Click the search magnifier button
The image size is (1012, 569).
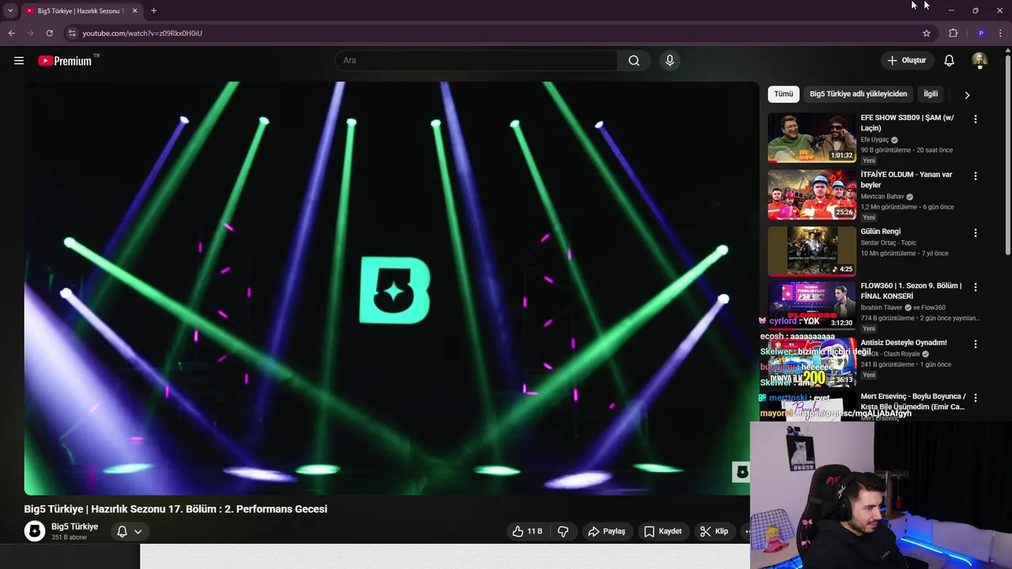[x=634, y=61]
